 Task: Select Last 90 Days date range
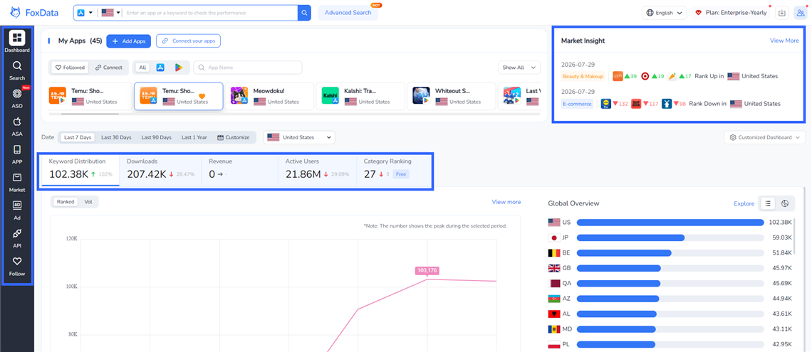[157, 137]
